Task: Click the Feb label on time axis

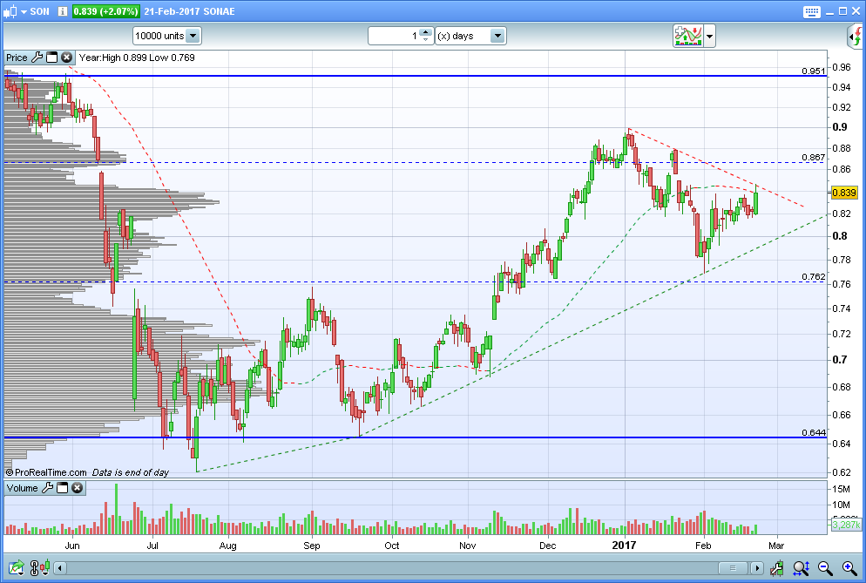Action: 703,546
